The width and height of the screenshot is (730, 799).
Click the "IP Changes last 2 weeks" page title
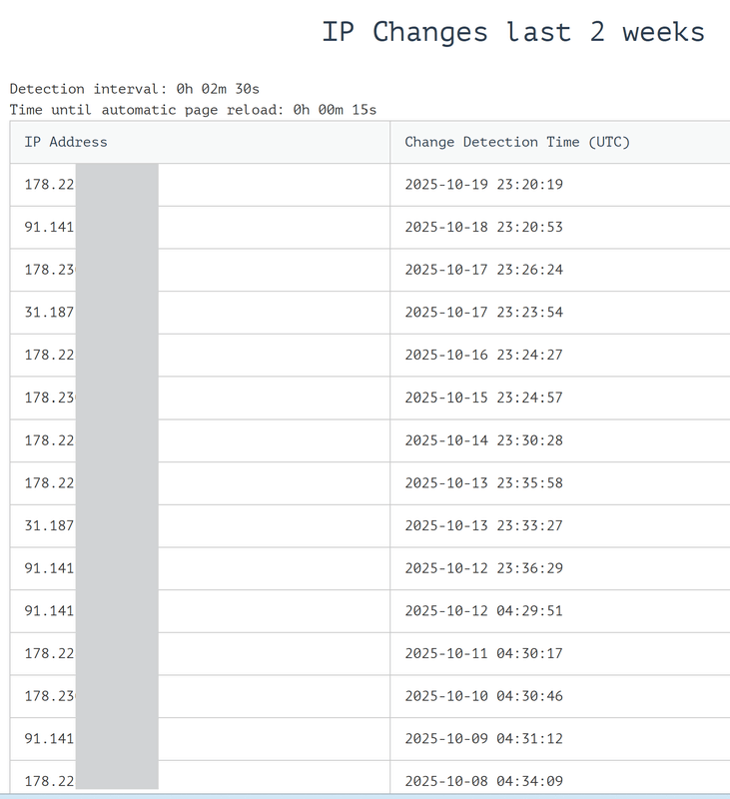(x=513, y=32)
